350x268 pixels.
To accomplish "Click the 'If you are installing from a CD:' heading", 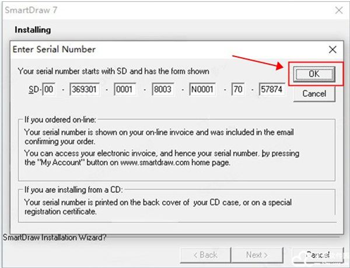I will click(x=73, y=190).
